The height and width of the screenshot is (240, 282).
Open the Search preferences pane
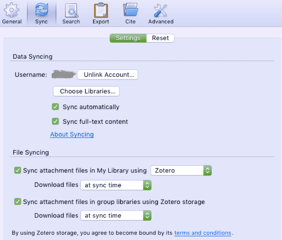pos(71,13)
